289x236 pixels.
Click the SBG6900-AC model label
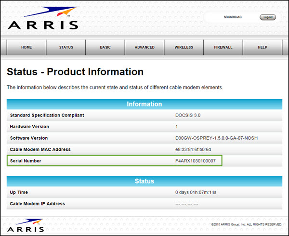point(233,17)
